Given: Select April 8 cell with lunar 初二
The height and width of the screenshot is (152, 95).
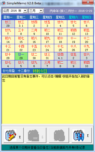Looking at the screenshot, I should pyautogui.click(x=60, y=64).
